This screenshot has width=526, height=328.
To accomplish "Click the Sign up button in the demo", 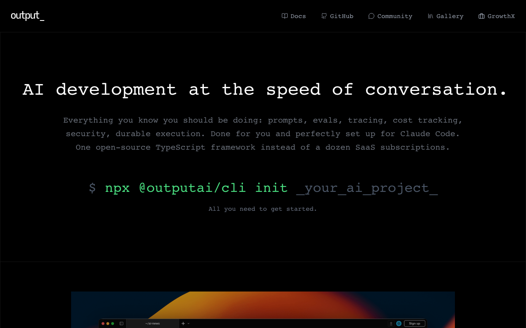I will 414,323.
